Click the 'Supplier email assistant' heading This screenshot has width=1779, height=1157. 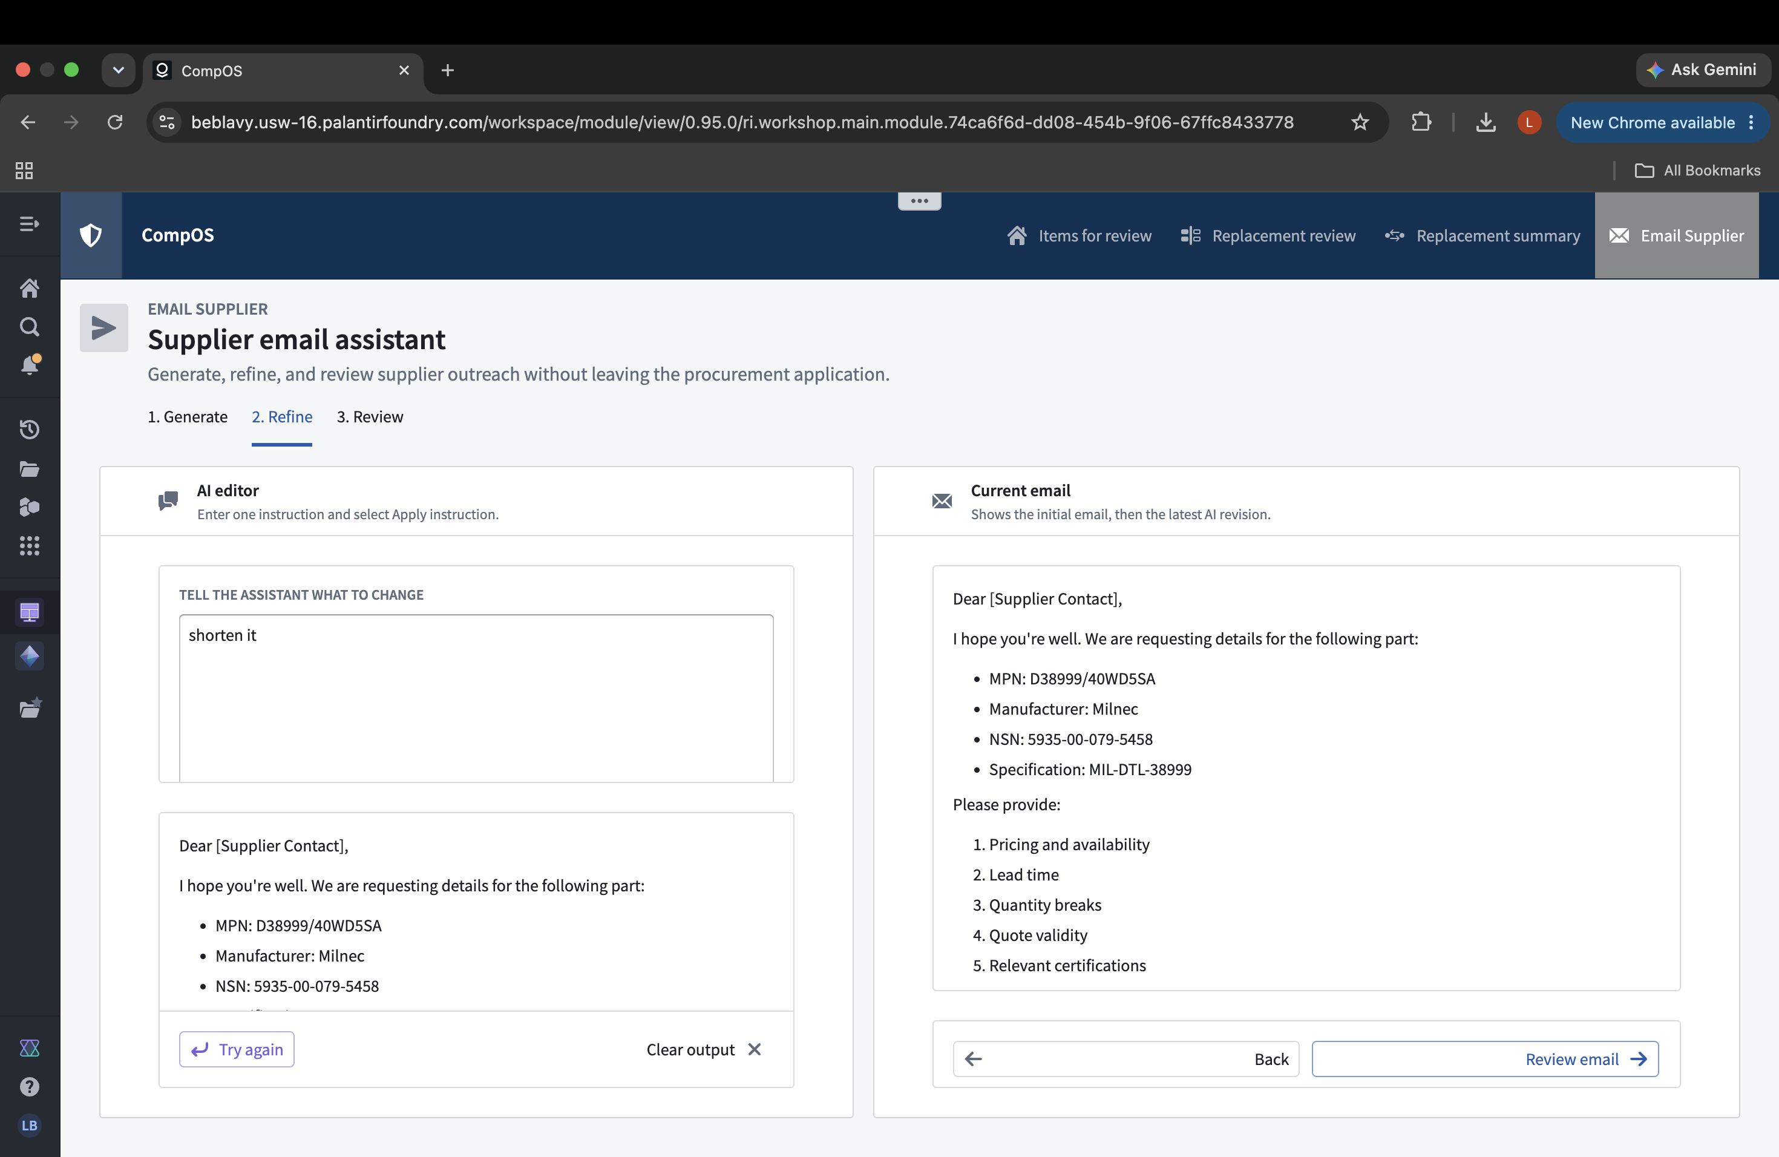[x=296, y=339]
